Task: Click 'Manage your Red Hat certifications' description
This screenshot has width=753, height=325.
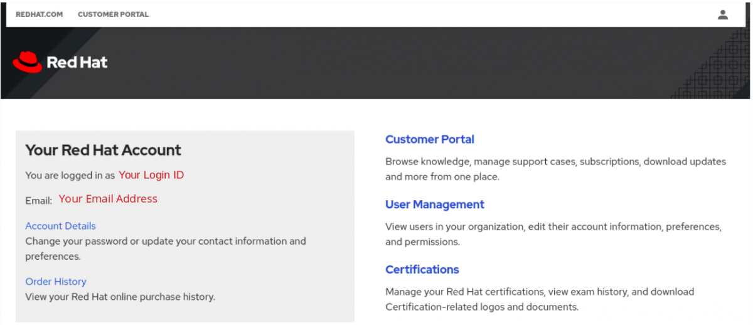Action: pyautogui.click(x=540, y=299)
